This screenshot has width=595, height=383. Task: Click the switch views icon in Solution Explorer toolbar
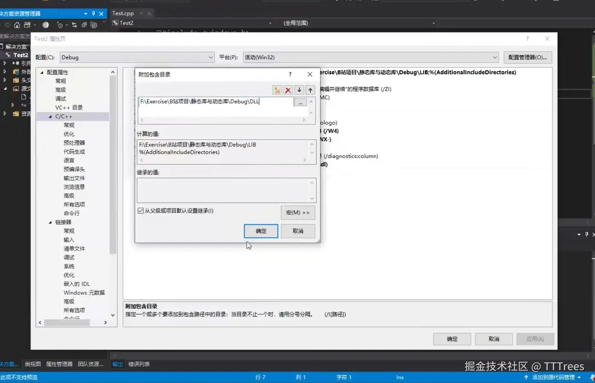click(28, 25)
